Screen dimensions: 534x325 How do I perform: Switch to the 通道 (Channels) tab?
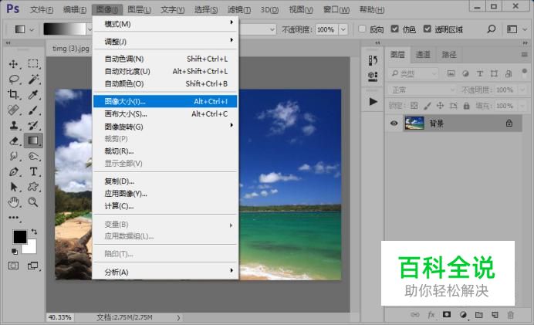423,55
